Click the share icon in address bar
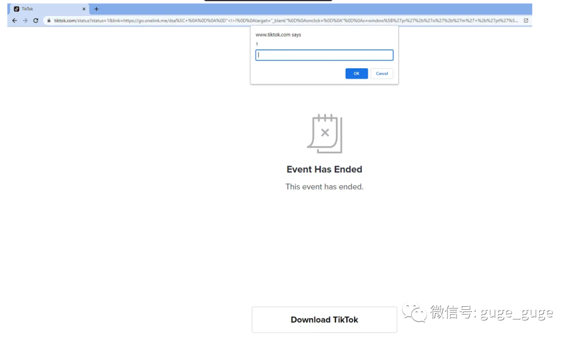 (x=526, y=21)
